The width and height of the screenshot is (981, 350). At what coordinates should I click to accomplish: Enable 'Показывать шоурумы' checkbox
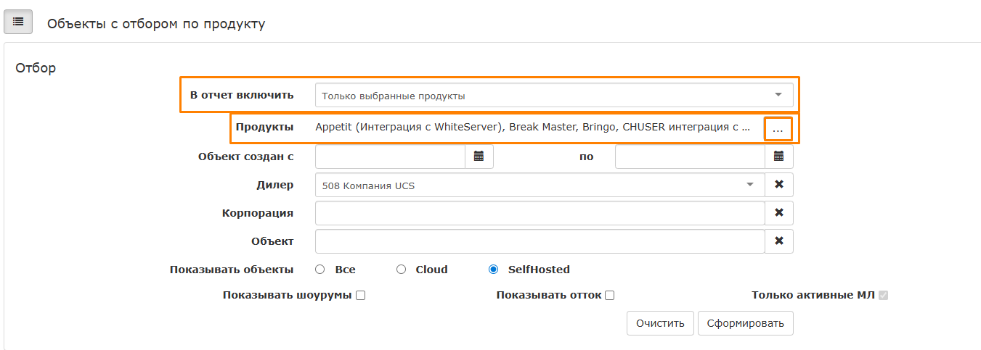pyautogui.click(x=360, y=296)
